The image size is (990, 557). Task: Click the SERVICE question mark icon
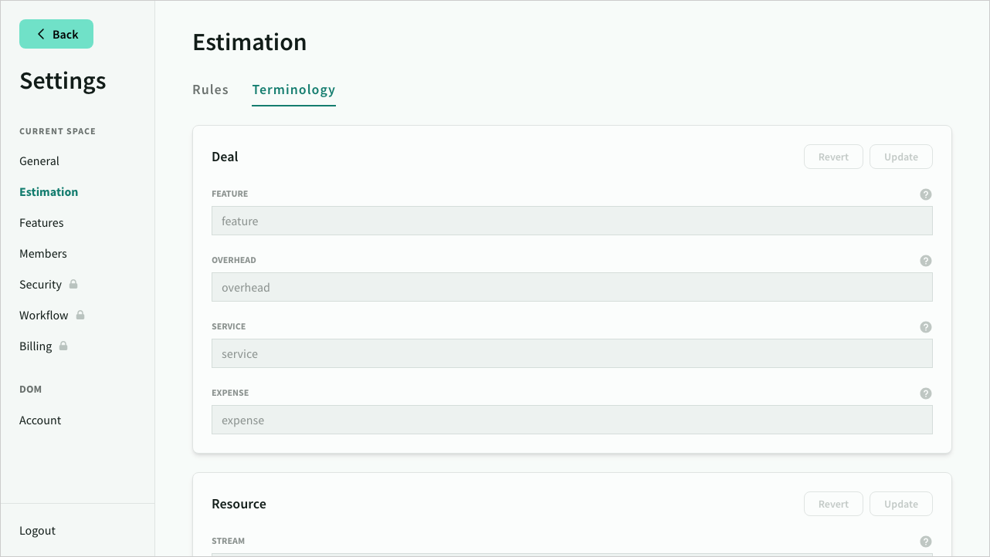point(926,327)
